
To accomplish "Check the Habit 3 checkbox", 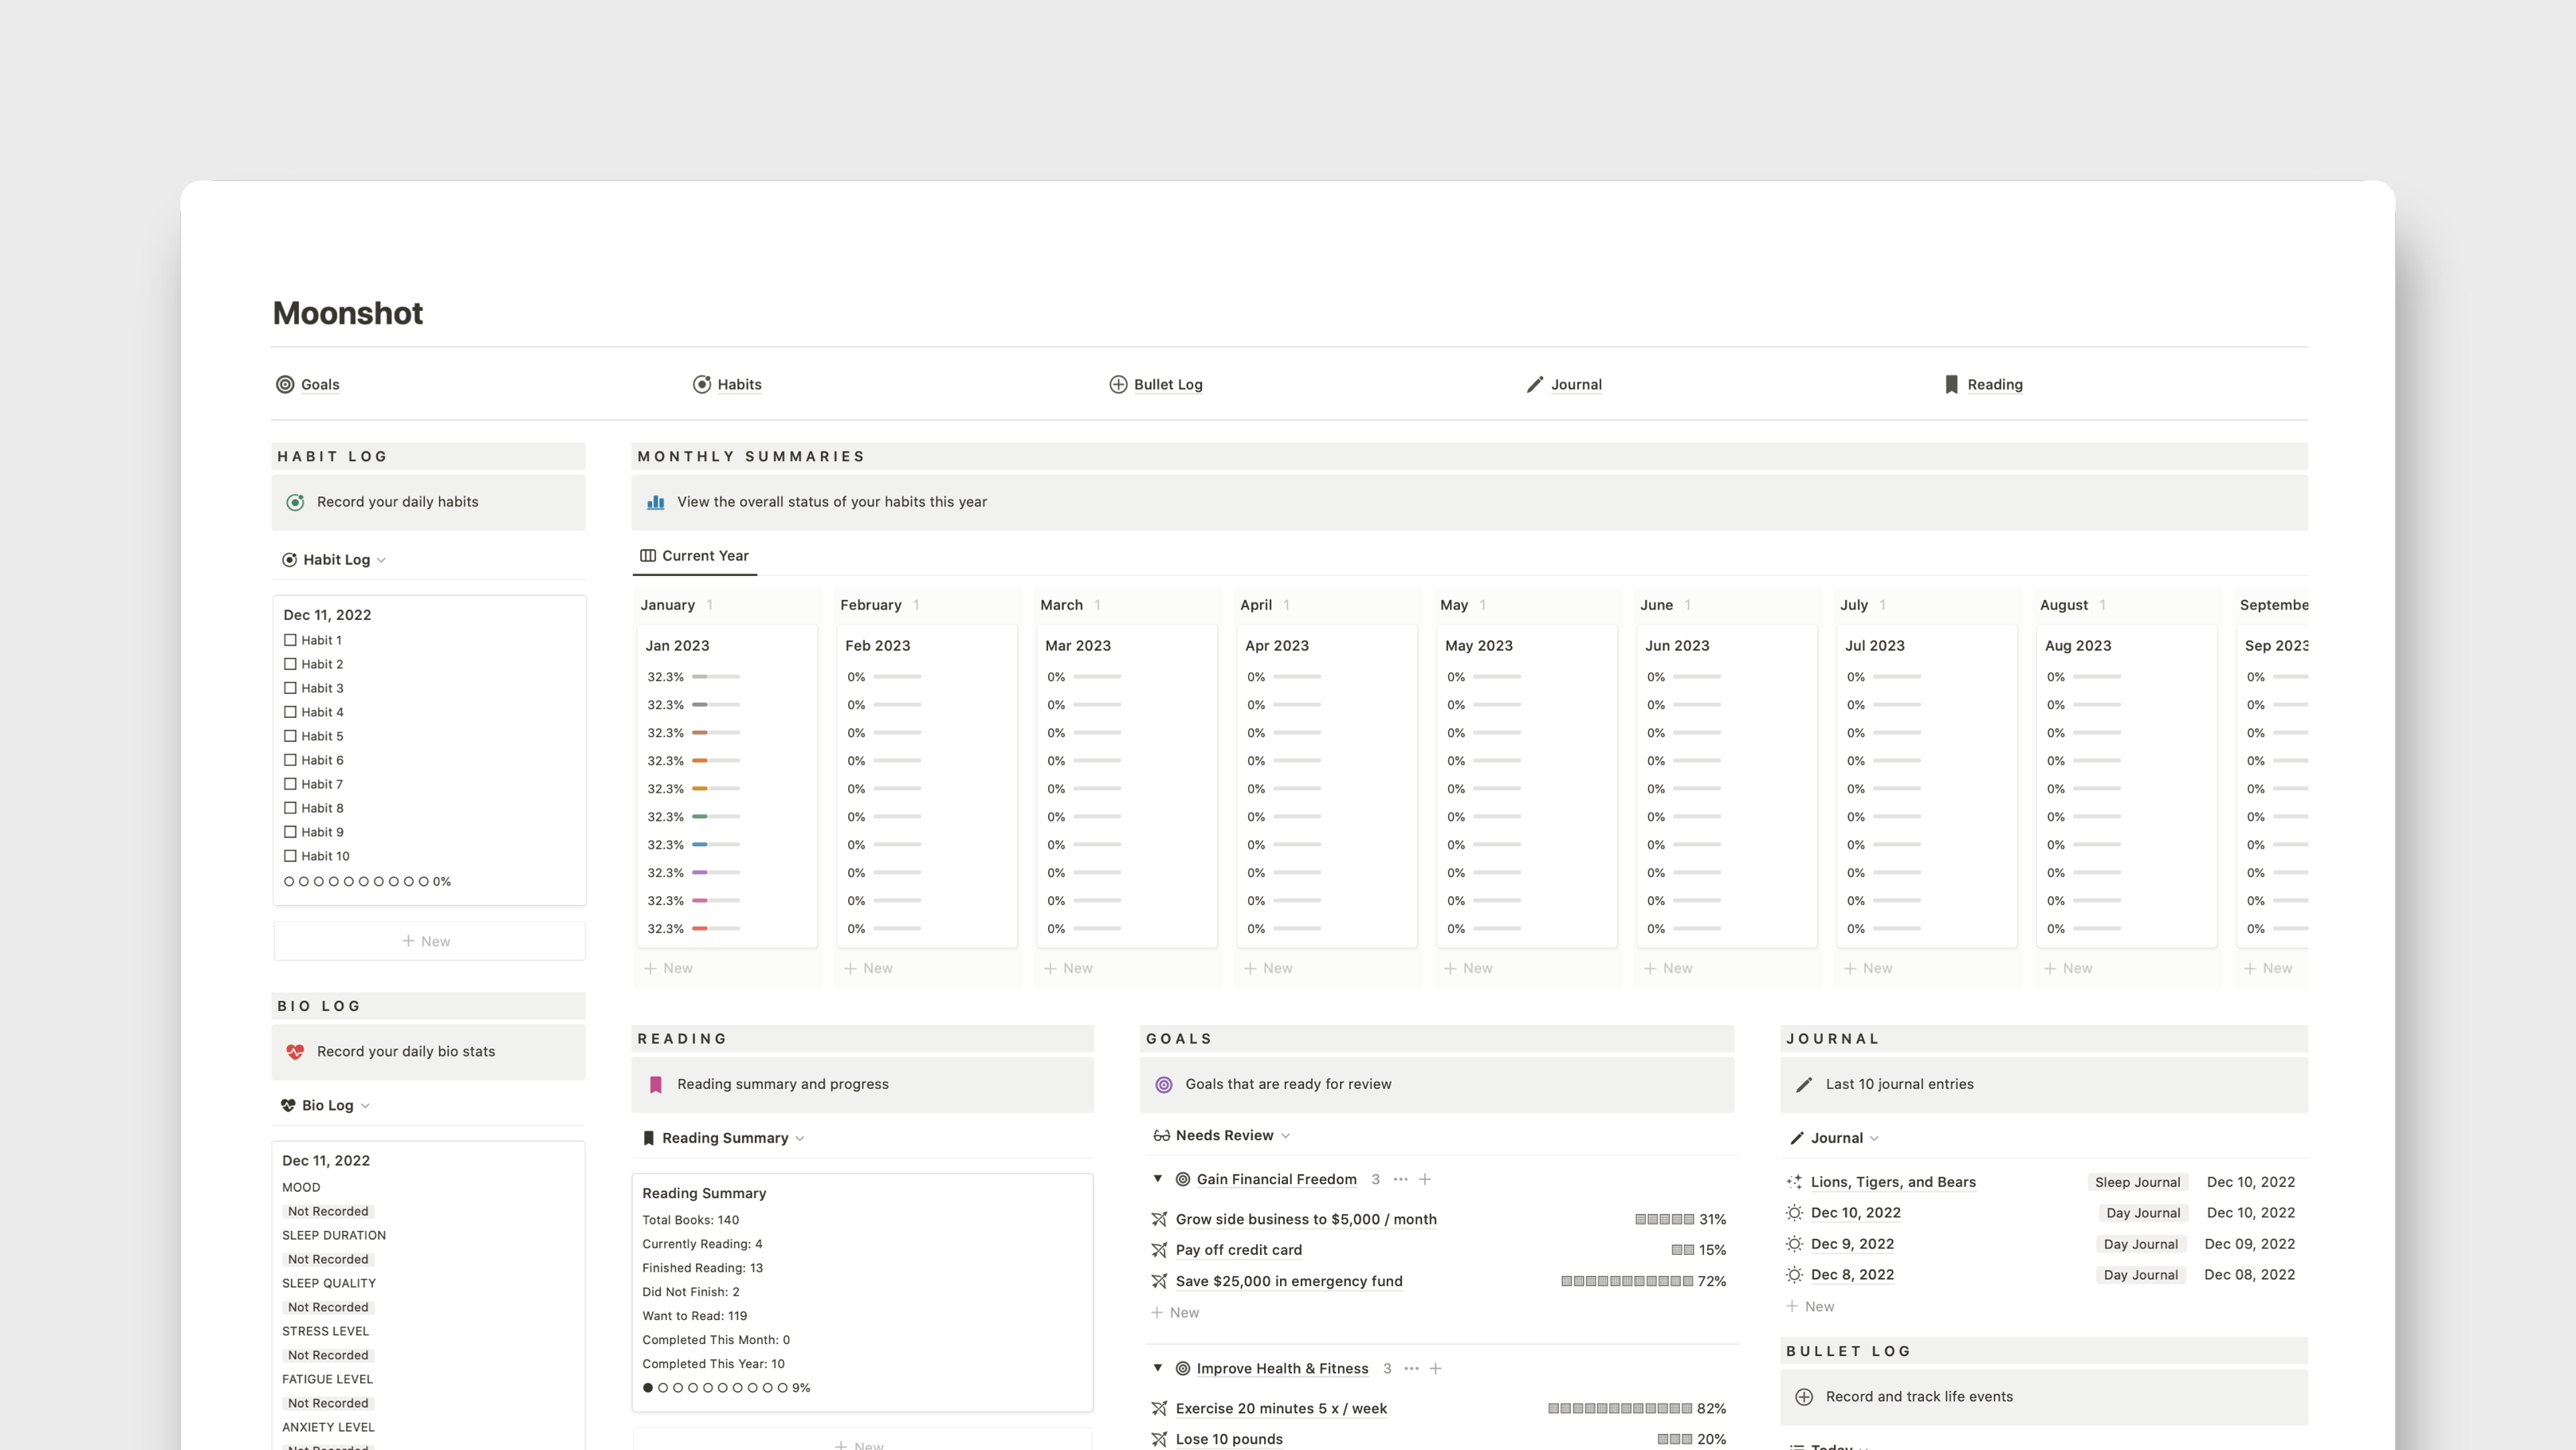I will [x=290, y=688].
